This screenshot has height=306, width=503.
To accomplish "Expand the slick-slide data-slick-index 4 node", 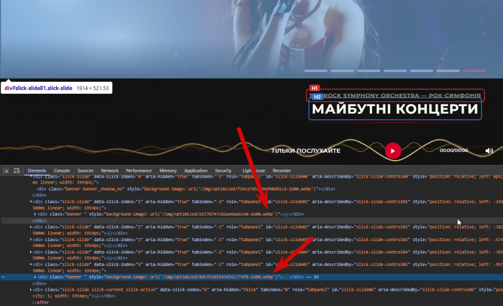I will point(31,252).
